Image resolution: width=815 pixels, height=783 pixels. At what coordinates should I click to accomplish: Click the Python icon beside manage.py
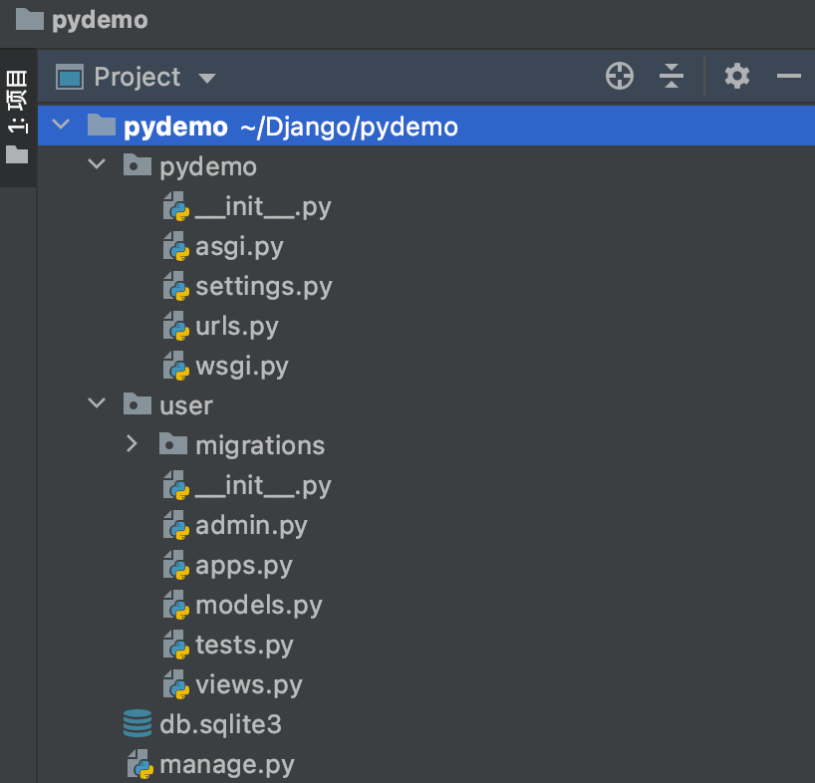[139, 765]
